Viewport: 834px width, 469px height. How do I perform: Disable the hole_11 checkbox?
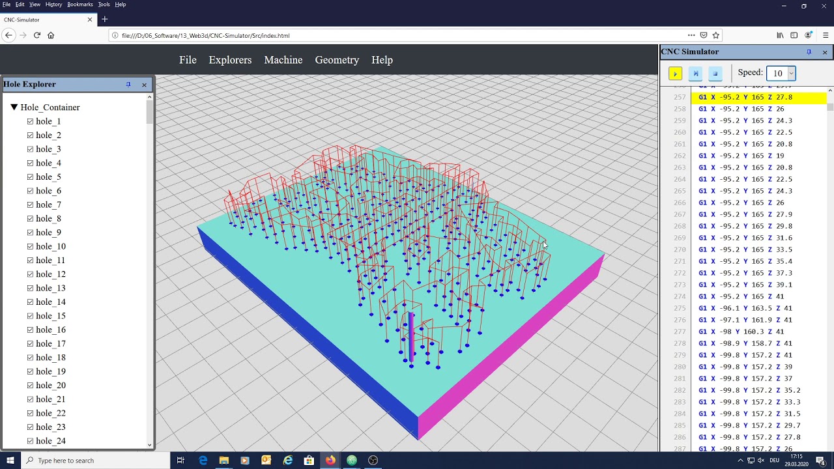point(31,260)
